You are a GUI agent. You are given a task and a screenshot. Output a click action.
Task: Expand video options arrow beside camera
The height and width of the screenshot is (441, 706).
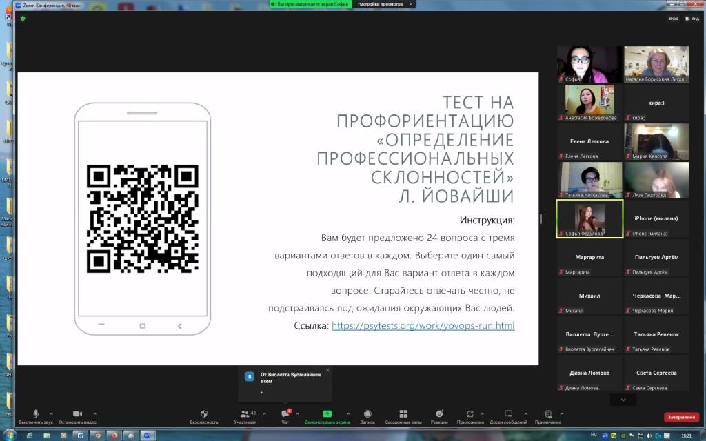coord(94,413)
